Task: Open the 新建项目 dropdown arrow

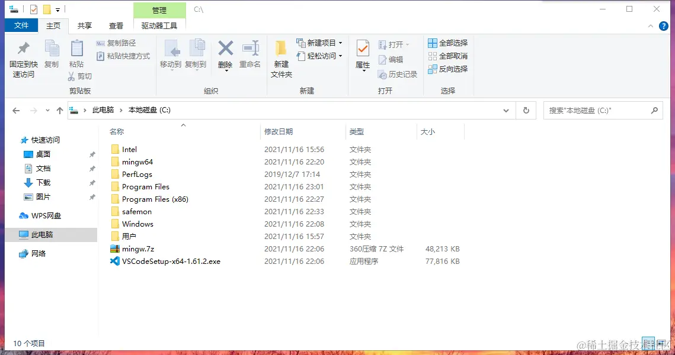Action: [340, 43]
